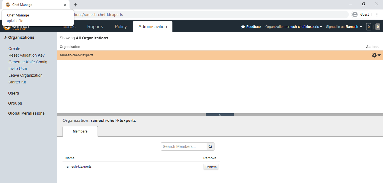This screenshot has width=383, height=183.
Task: Click the Chef Manage tab favicon
Action: click(x=8, y=5)
